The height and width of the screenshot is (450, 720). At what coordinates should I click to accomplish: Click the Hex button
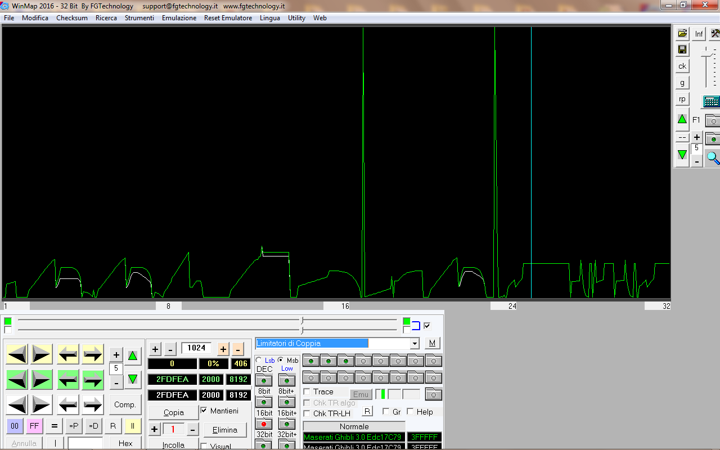pyautogui.click(x=125, y=443)
